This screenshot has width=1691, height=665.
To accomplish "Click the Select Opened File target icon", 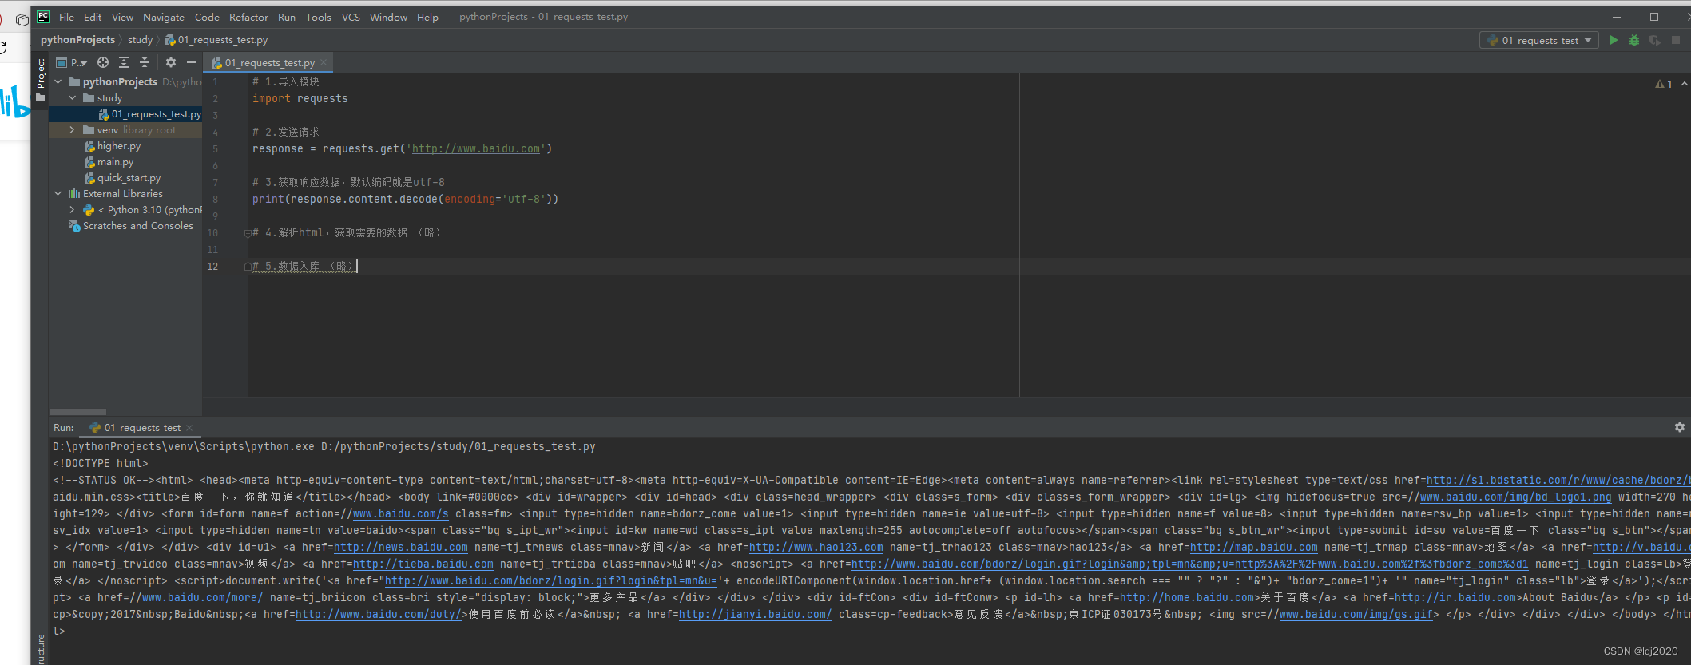I will click(103, 62).
